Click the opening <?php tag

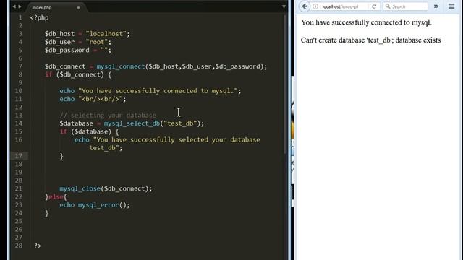(x=39, y=17)
